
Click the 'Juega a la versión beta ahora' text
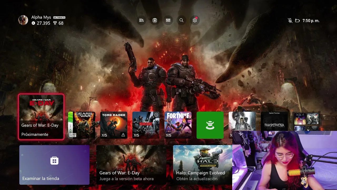126,179
